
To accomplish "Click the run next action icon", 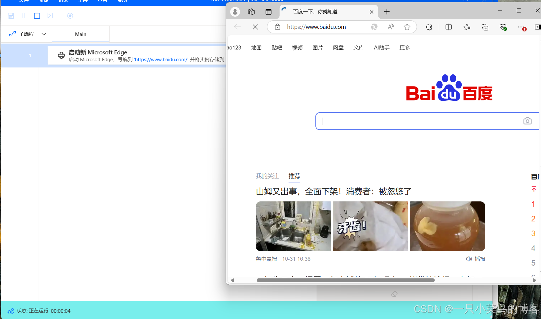I will point(50,16).
